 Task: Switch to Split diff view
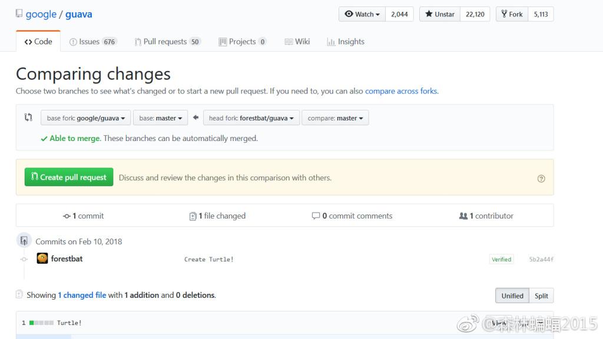point(541,296)
